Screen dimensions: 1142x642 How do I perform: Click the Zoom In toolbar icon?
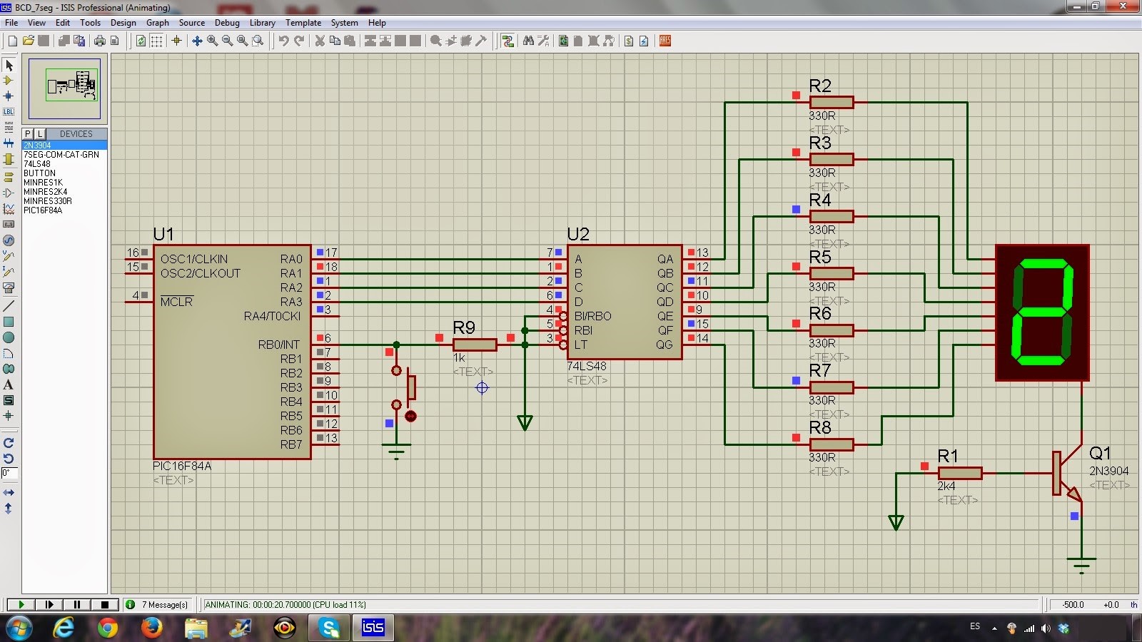[x=211, y=41]
